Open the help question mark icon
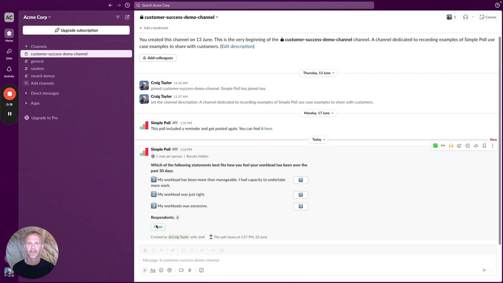Viewport: 503px width, 283px height. [x=497, y=5]
